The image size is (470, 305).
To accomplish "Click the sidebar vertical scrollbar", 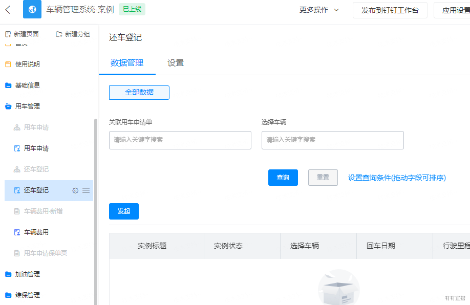I will (x=96, y=211).
